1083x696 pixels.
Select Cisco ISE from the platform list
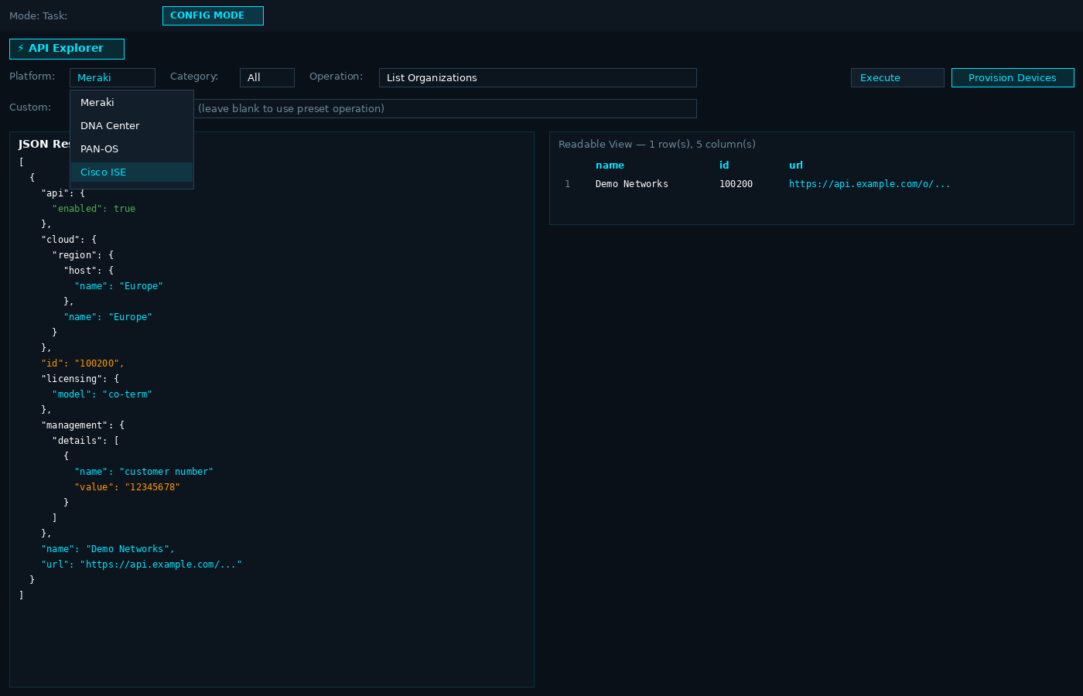pos(103,172)
